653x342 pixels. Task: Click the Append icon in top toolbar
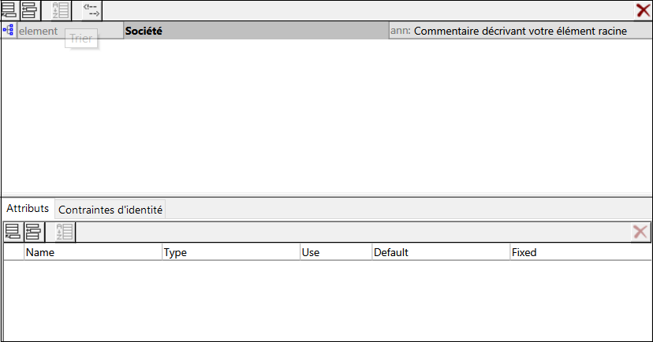click(x=10, y=10)
